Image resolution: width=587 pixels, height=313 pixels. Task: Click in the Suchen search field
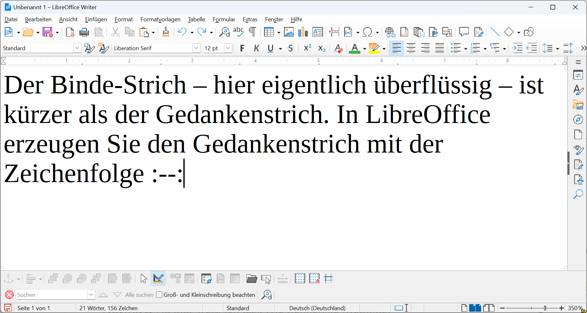click(52, 295)
